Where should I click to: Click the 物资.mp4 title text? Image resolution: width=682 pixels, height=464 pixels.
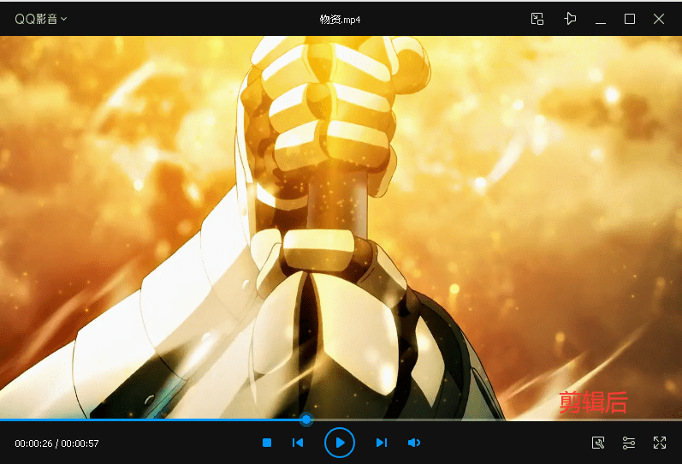tap(340, 19)
